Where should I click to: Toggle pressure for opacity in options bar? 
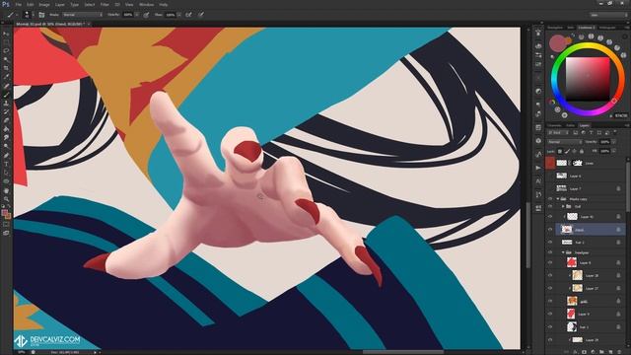(146, 15)
